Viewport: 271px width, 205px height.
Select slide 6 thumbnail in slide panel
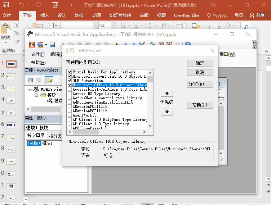[11, 125]
